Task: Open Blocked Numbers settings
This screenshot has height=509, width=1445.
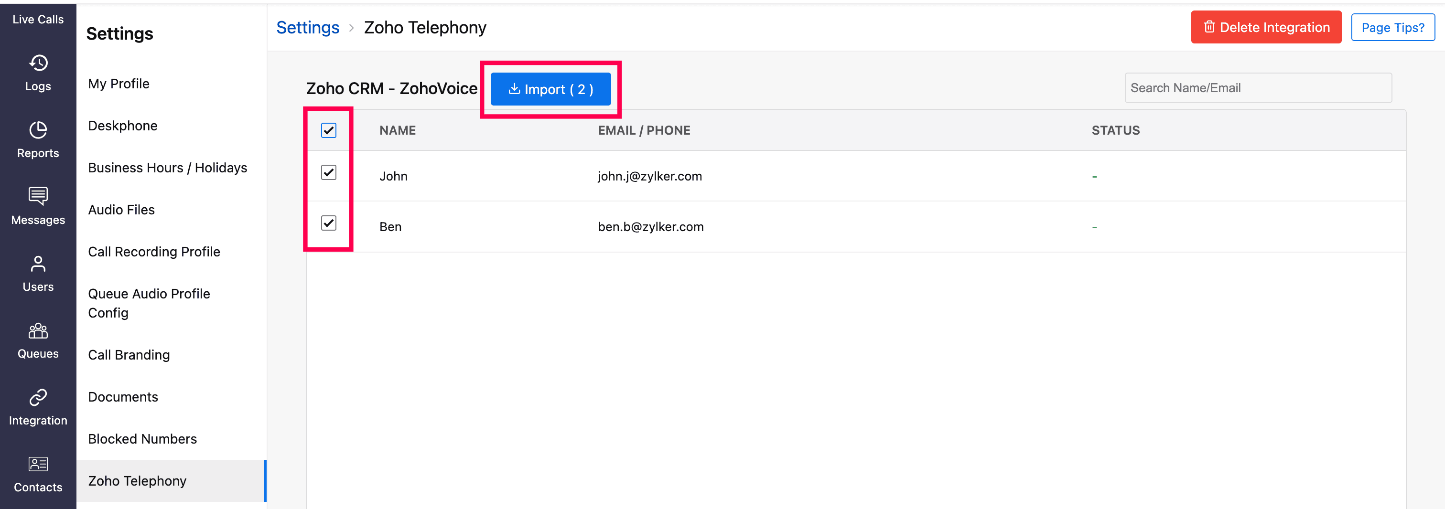Action: 142,439
